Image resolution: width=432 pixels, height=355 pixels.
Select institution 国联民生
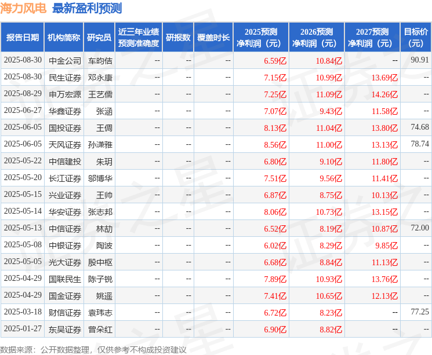coord(65,279)
